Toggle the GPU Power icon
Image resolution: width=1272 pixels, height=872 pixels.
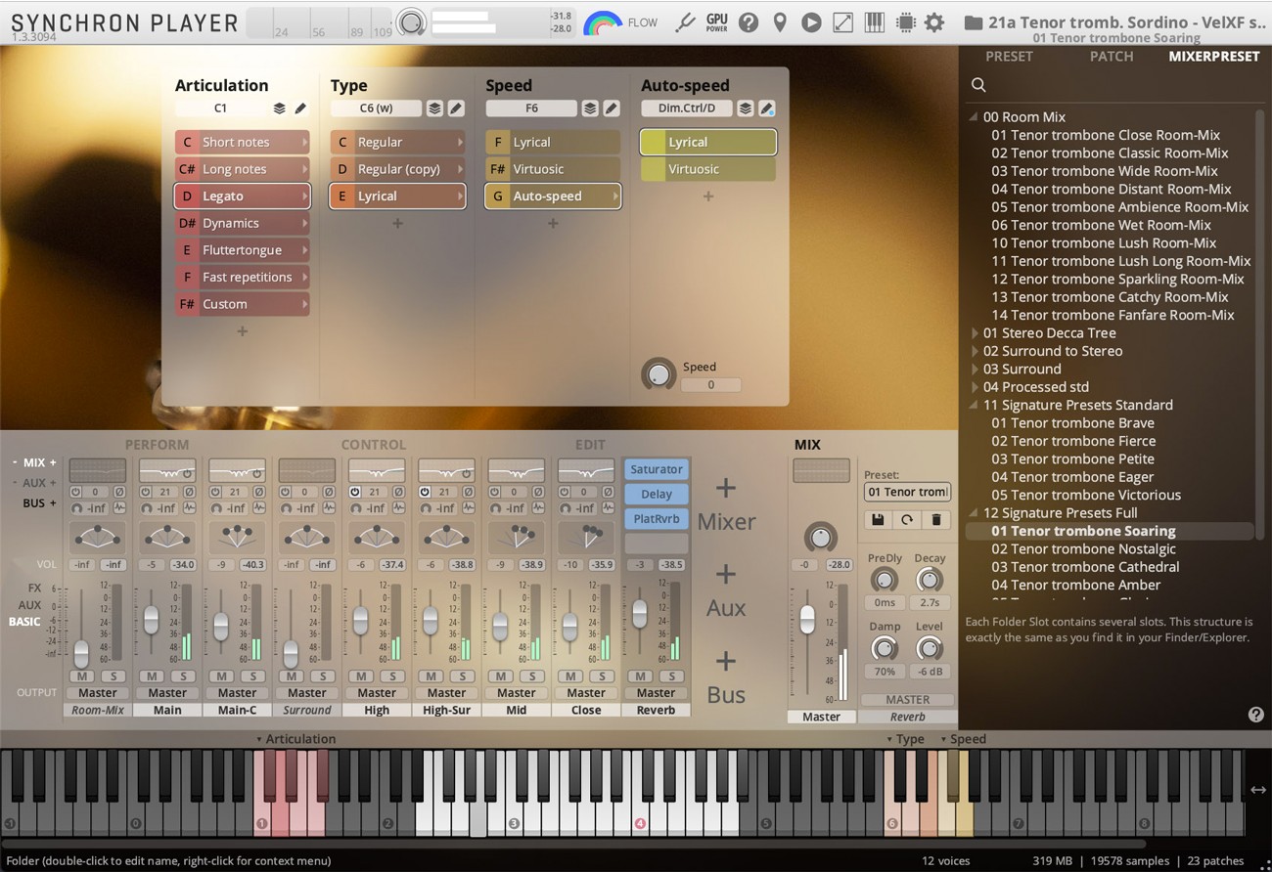pyautogui.click(x=717, y=22)
